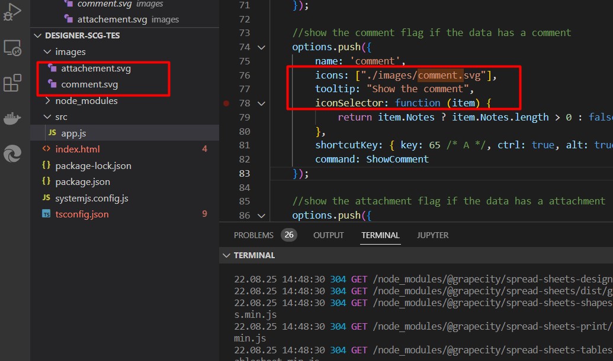
Task: Open Microsoft Edge Tools in activity bar
Action: point(12,154)
